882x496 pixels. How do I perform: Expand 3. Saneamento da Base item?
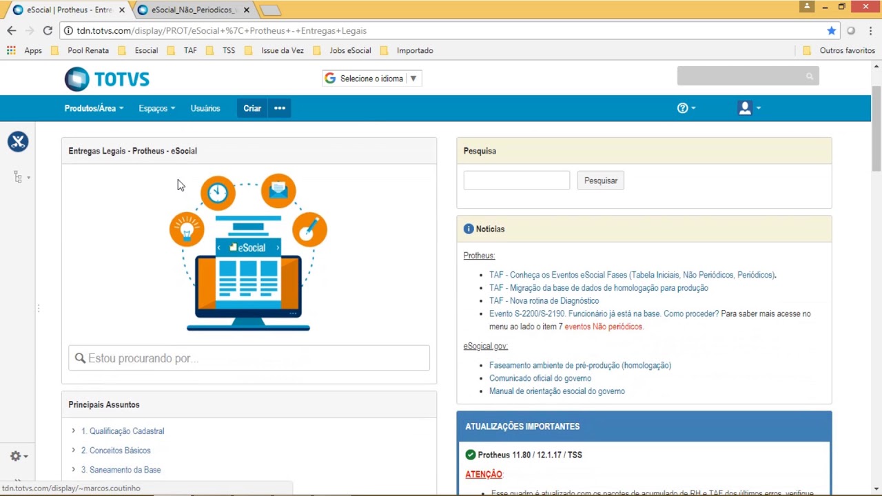click(x=74, y=470)
